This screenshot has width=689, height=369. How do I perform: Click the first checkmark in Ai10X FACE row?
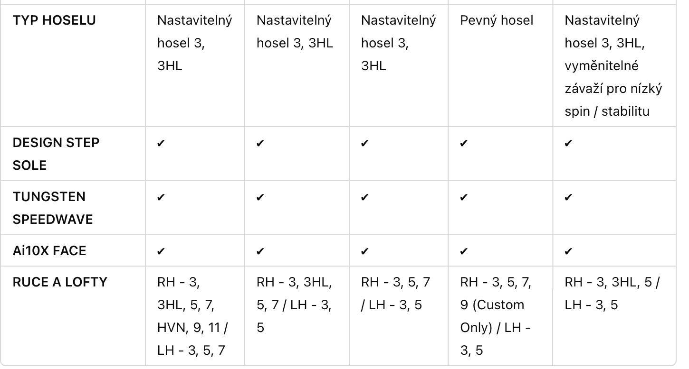coord(161,251)
